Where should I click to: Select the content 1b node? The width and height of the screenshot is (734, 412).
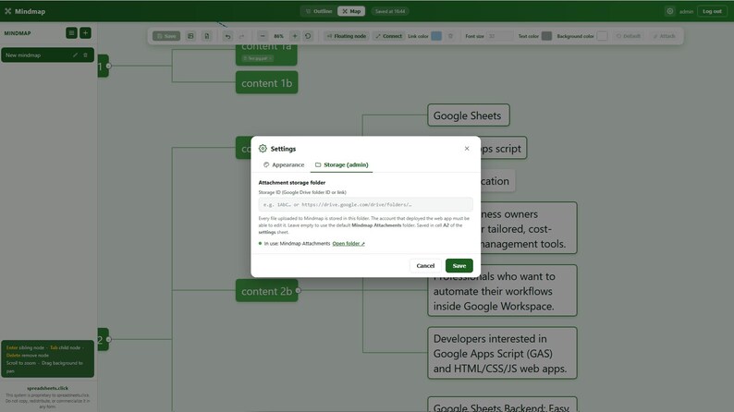coord(267,83)
